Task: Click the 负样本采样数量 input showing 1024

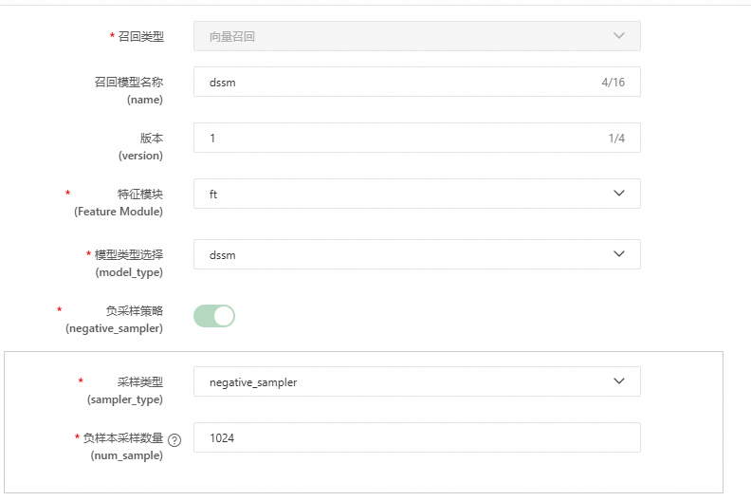Action: pos(416,437)
